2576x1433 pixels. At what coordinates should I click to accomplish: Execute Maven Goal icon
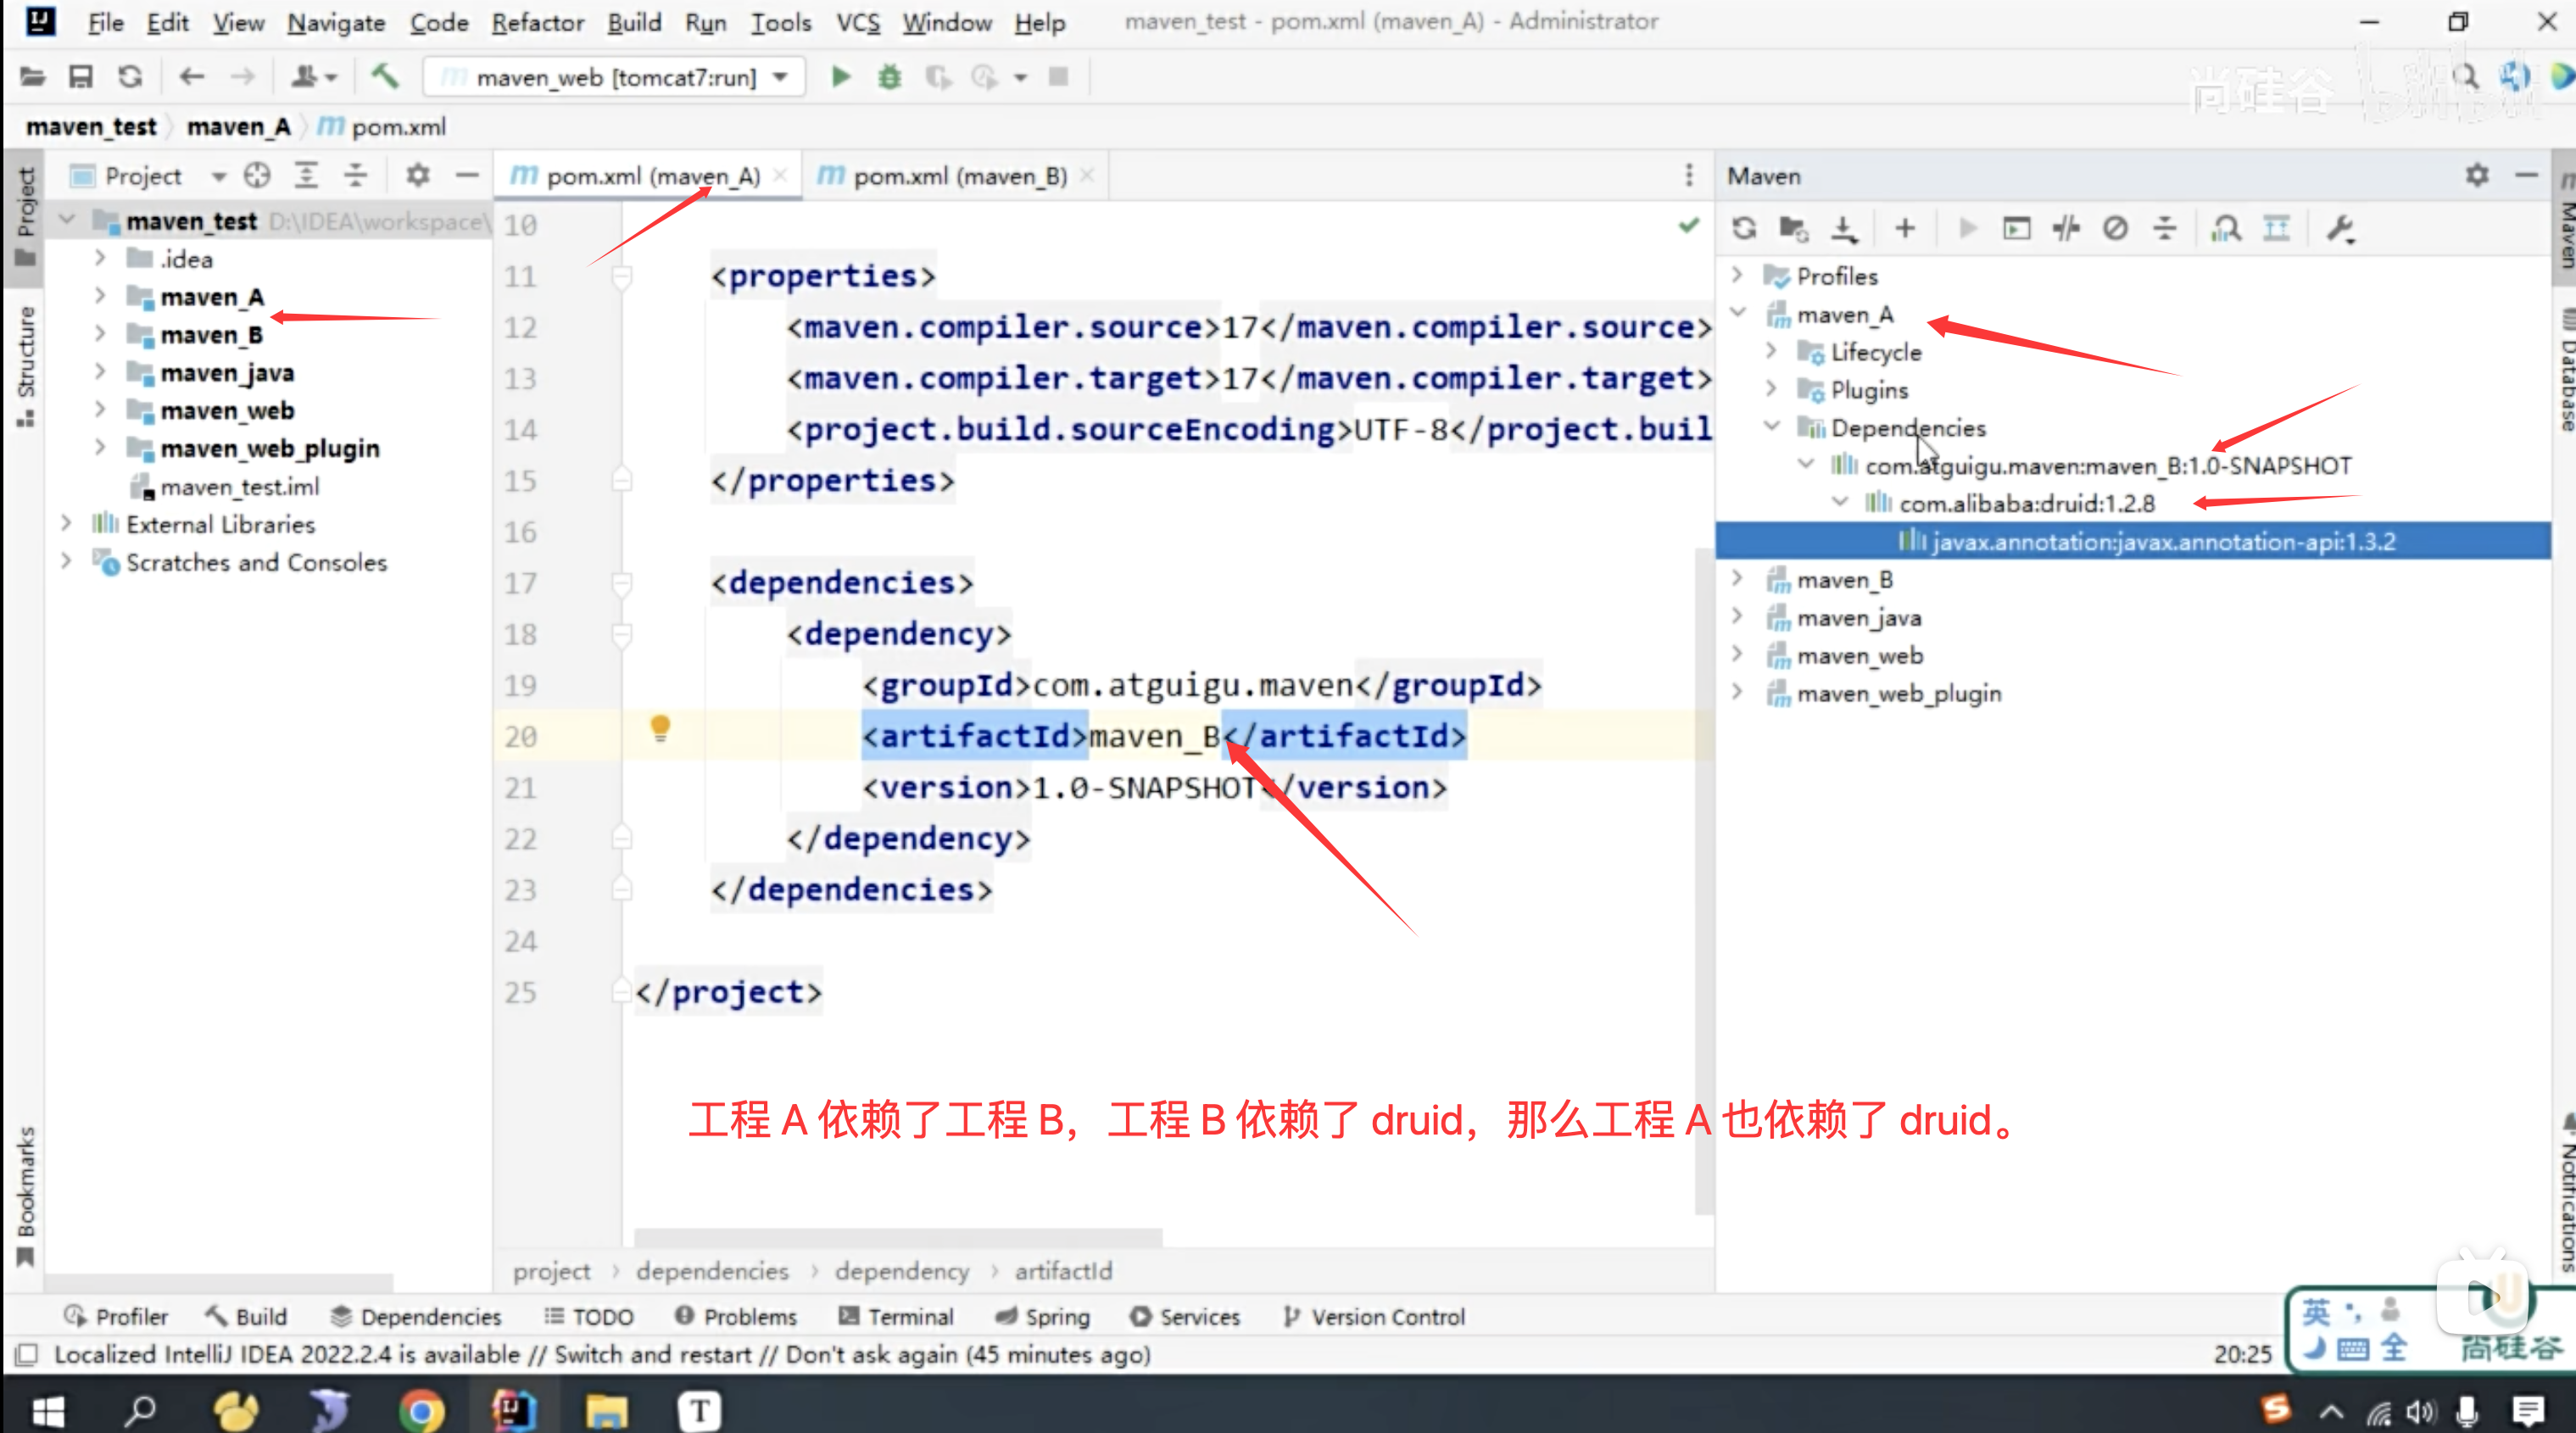point(2016,229)
